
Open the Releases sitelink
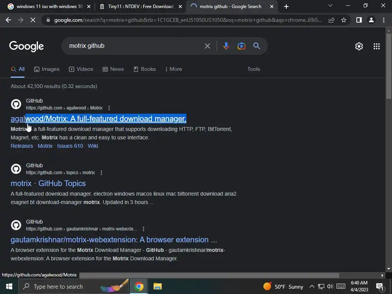pyautogui.click(x=22, y=146)
